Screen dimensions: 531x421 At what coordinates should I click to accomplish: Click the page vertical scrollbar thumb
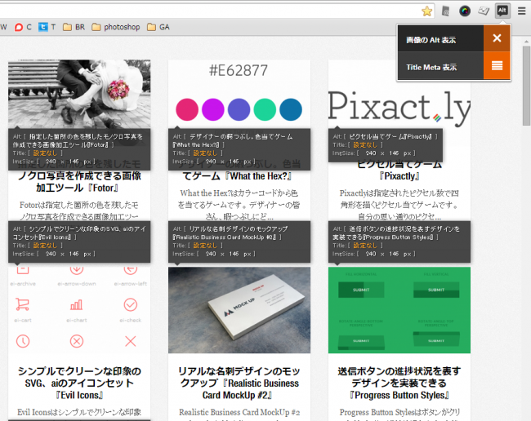click(526, 86)
